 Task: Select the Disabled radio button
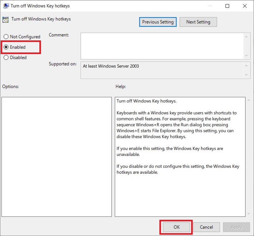pyautogui.click(x=6, y=58)
